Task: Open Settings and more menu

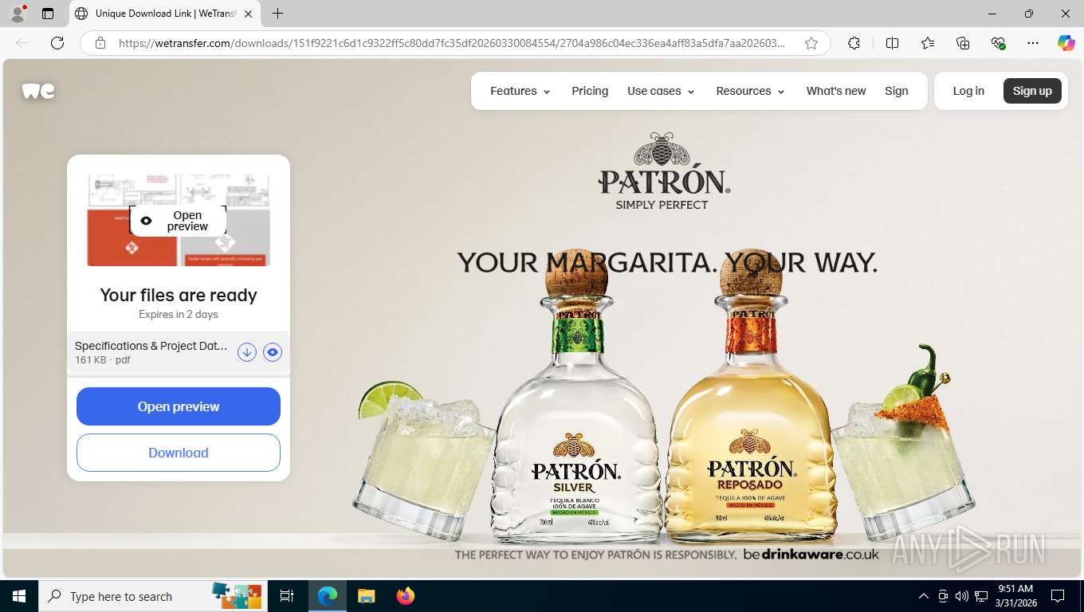Action: 1033,43
